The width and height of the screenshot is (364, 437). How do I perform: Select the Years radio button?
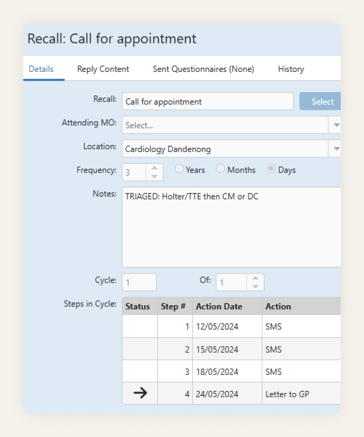click(179, 169)
